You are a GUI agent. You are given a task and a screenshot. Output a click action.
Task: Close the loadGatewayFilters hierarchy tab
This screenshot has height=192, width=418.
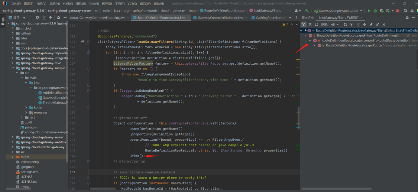pyautogui.click(x=361, y=17)
